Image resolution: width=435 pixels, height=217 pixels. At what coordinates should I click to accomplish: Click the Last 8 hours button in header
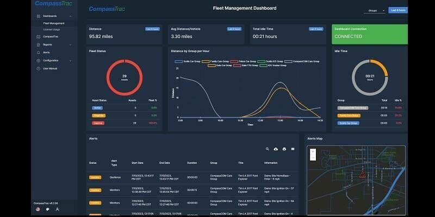coord(398,10)
